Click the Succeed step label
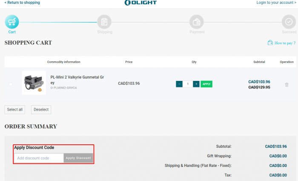The image size is (298, 181). (289, 32)
